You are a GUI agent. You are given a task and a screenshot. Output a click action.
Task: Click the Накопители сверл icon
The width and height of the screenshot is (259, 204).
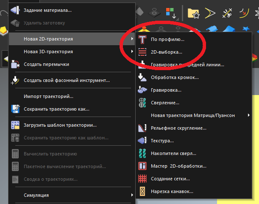(142, 153)
